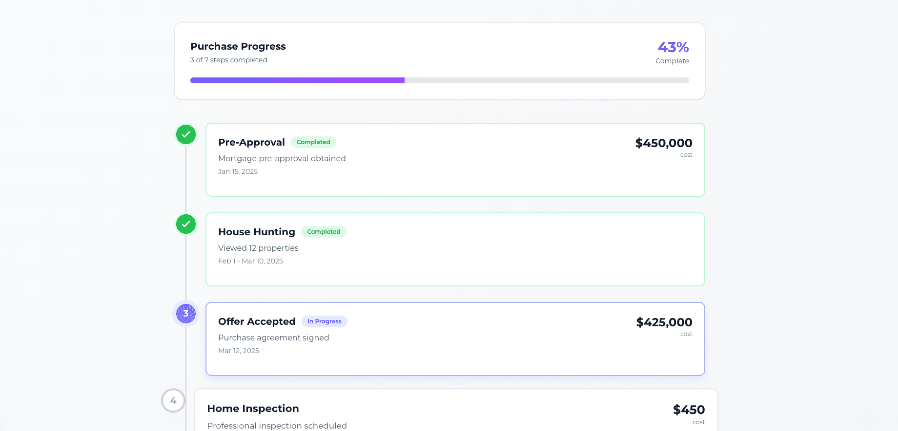The image size is (898, 431).
Task: Select the step 4 gray circle marker
Action: tap(173, 400)
